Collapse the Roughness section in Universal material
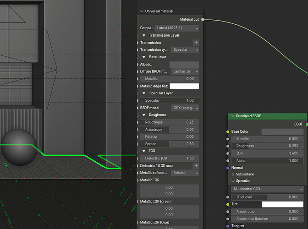Image resolution: width=308 pixels, height=229 pixels. pos(144,115)
